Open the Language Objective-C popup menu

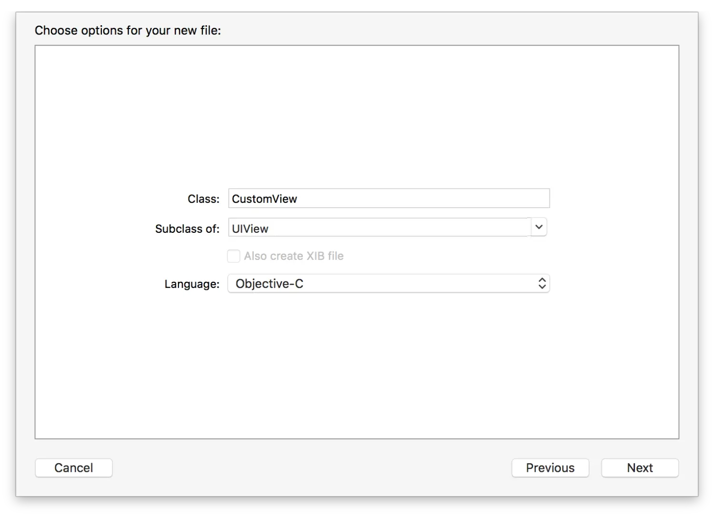pos(389,284)
